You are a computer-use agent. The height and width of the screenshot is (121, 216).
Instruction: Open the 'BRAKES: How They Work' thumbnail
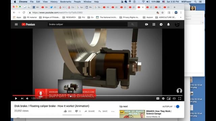(x=132, y=114)
